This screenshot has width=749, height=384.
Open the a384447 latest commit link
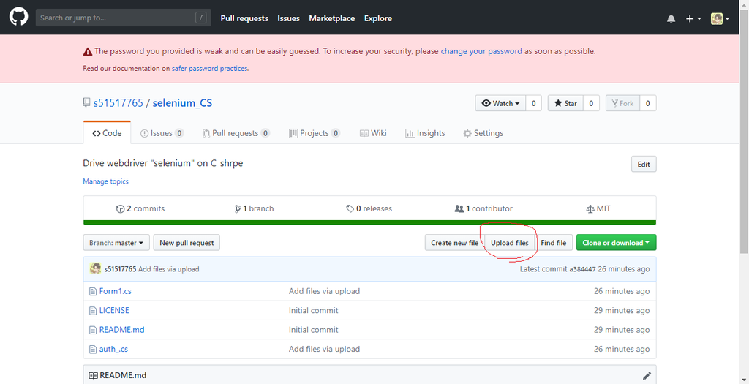pyautogui.click(x=582, y=269)
